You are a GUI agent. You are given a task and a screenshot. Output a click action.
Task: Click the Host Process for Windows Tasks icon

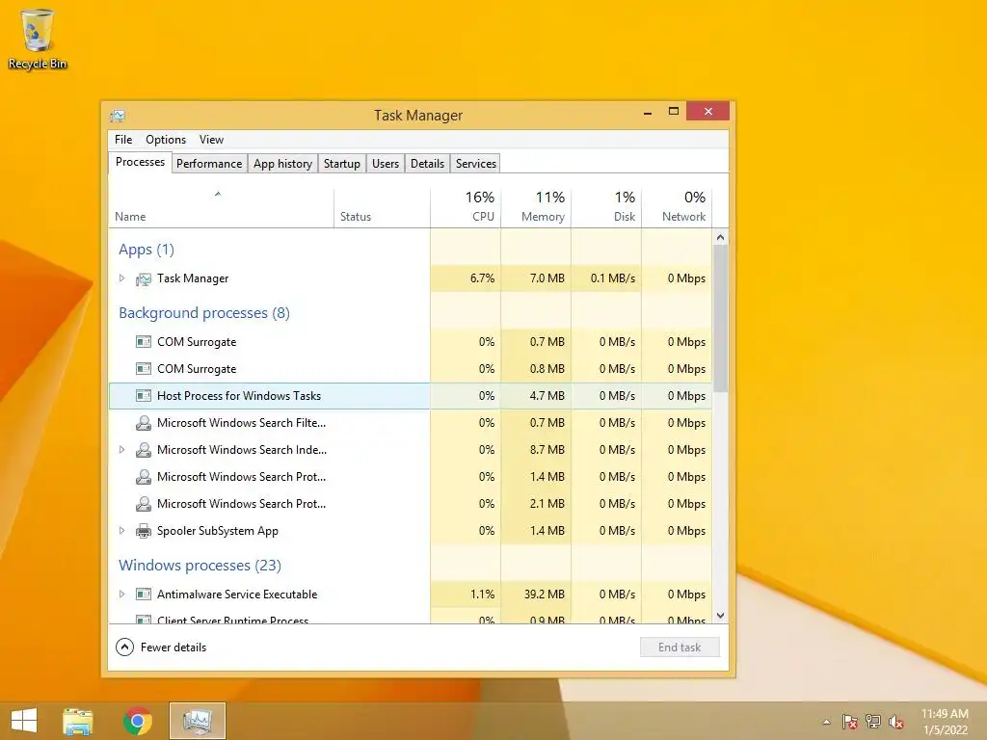point(144,396)
